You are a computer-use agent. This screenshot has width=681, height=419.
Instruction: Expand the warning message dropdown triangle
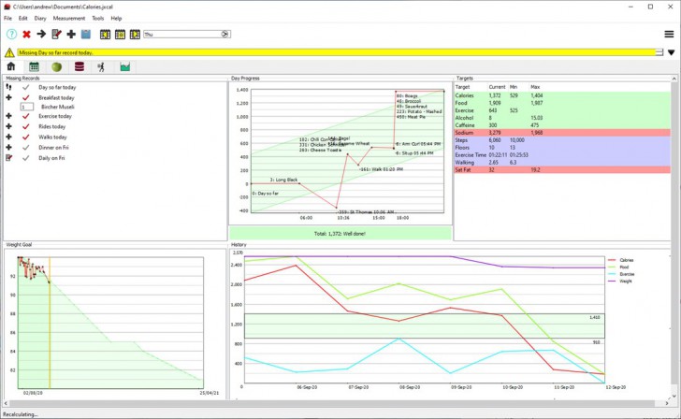tap(671, 52)
